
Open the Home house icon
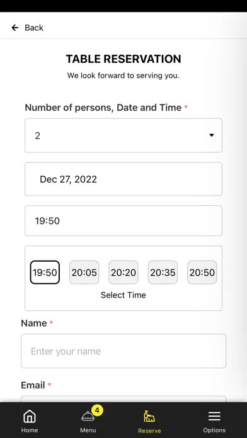(30, 417)
